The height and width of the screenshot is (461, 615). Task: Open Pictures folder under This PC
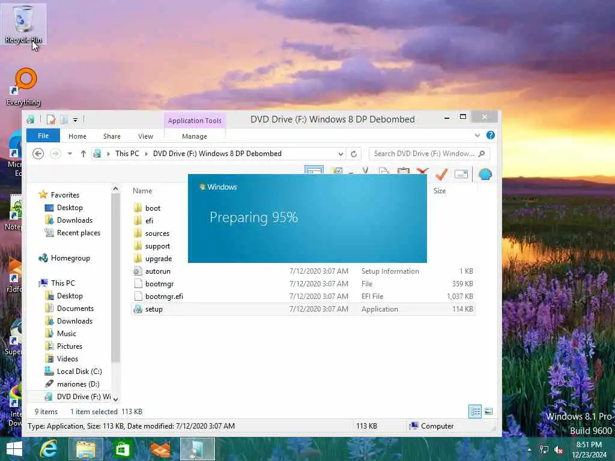[x=64, y=346]
